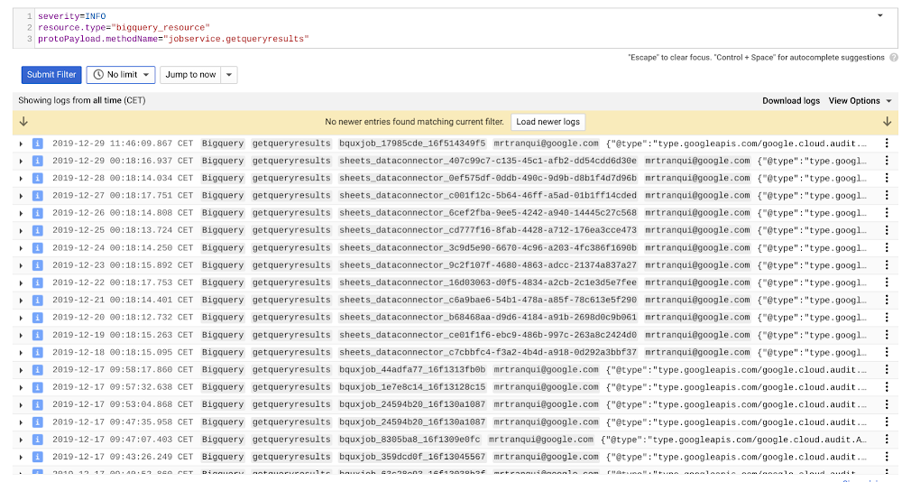Click the Download logs link
Viewport: 902px width, 482px height.
pos(791,101)
